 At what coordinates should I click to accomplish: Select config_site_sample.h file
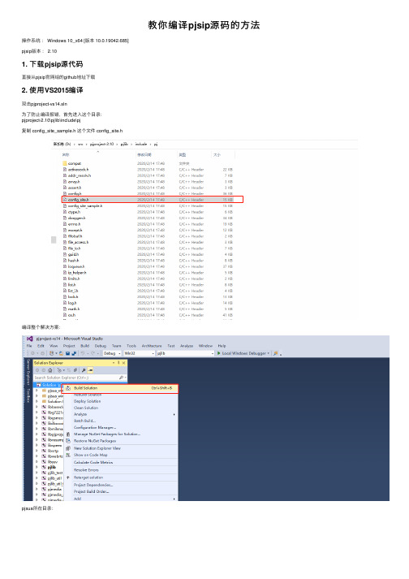point(85,206)
